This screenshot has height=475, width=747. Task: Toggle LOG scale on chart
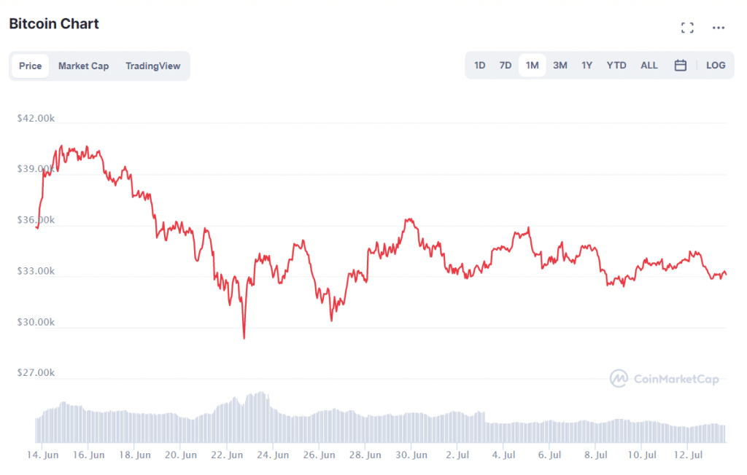tap(716, 66)
